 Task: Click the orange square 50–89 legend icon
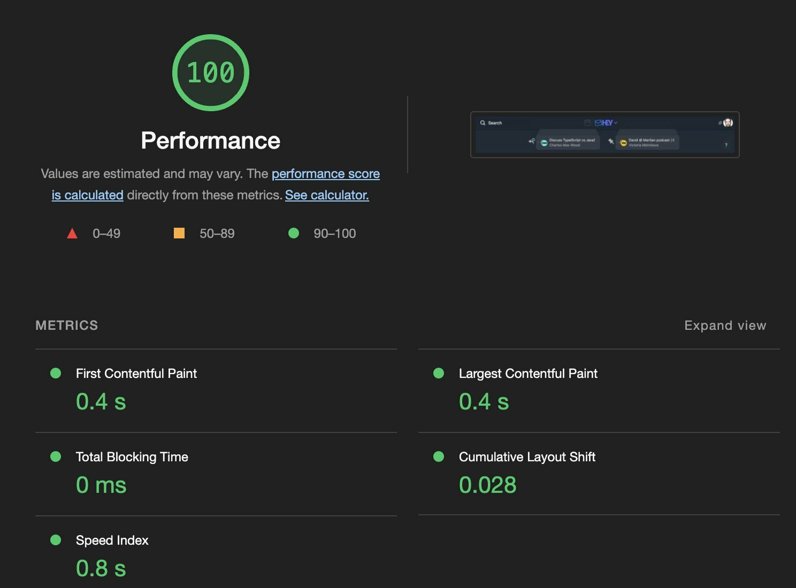(179, 233)
